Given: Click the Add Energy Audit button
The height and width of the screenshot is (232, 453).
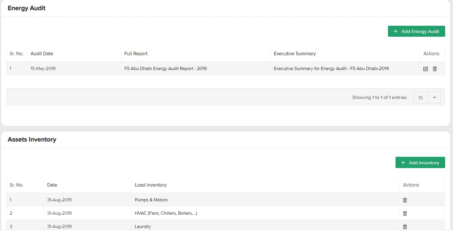Looking at the screenshot, I should [416, 31].
